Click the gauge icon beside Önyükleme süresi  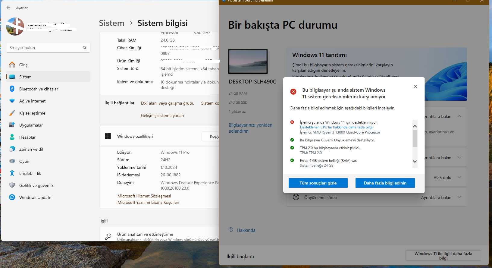tap(296, 197)
